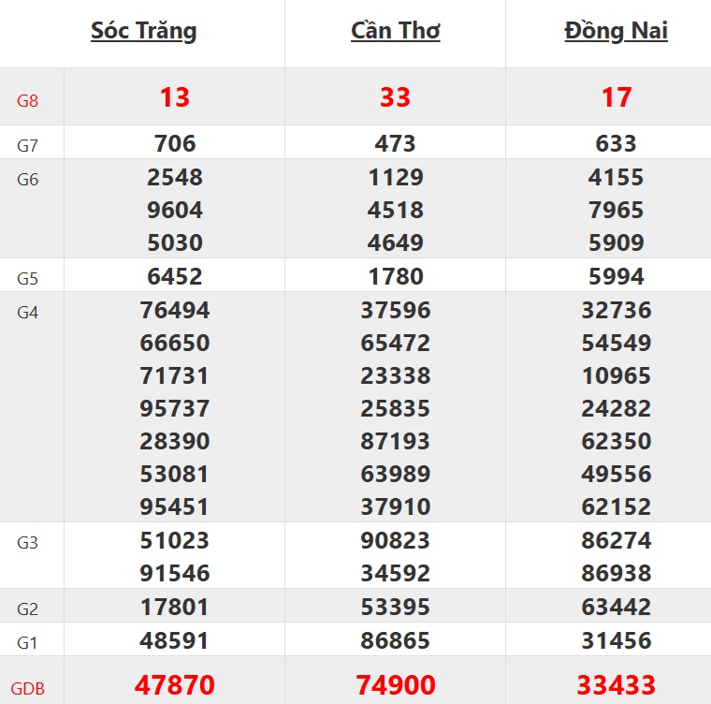Select Cần Thơ G4 number 87193

click(x=396, y=442)
